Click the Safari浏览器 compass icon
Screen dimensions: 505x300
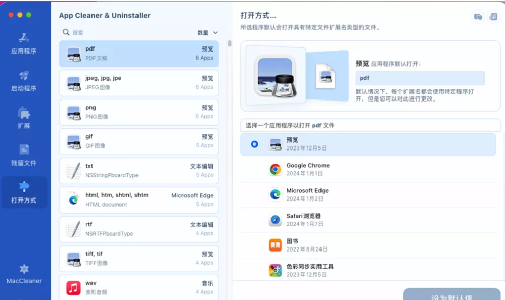click(x=276, y=220)
